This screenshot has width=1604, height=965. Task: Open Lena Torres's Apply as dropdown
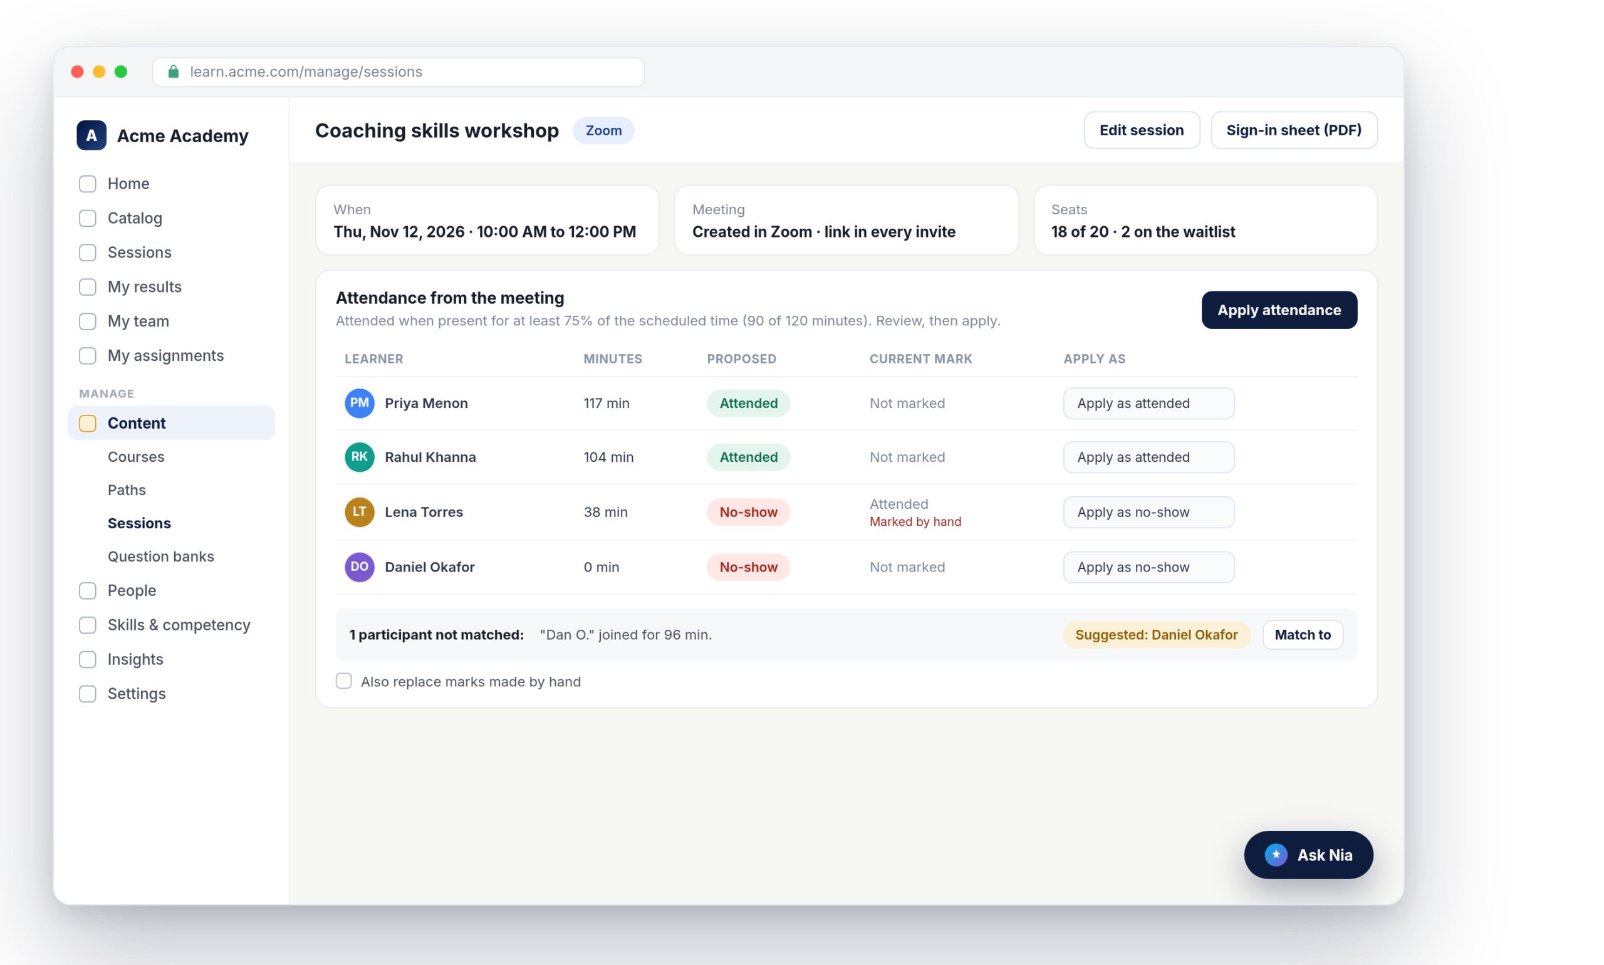[x=1148, y=512]
